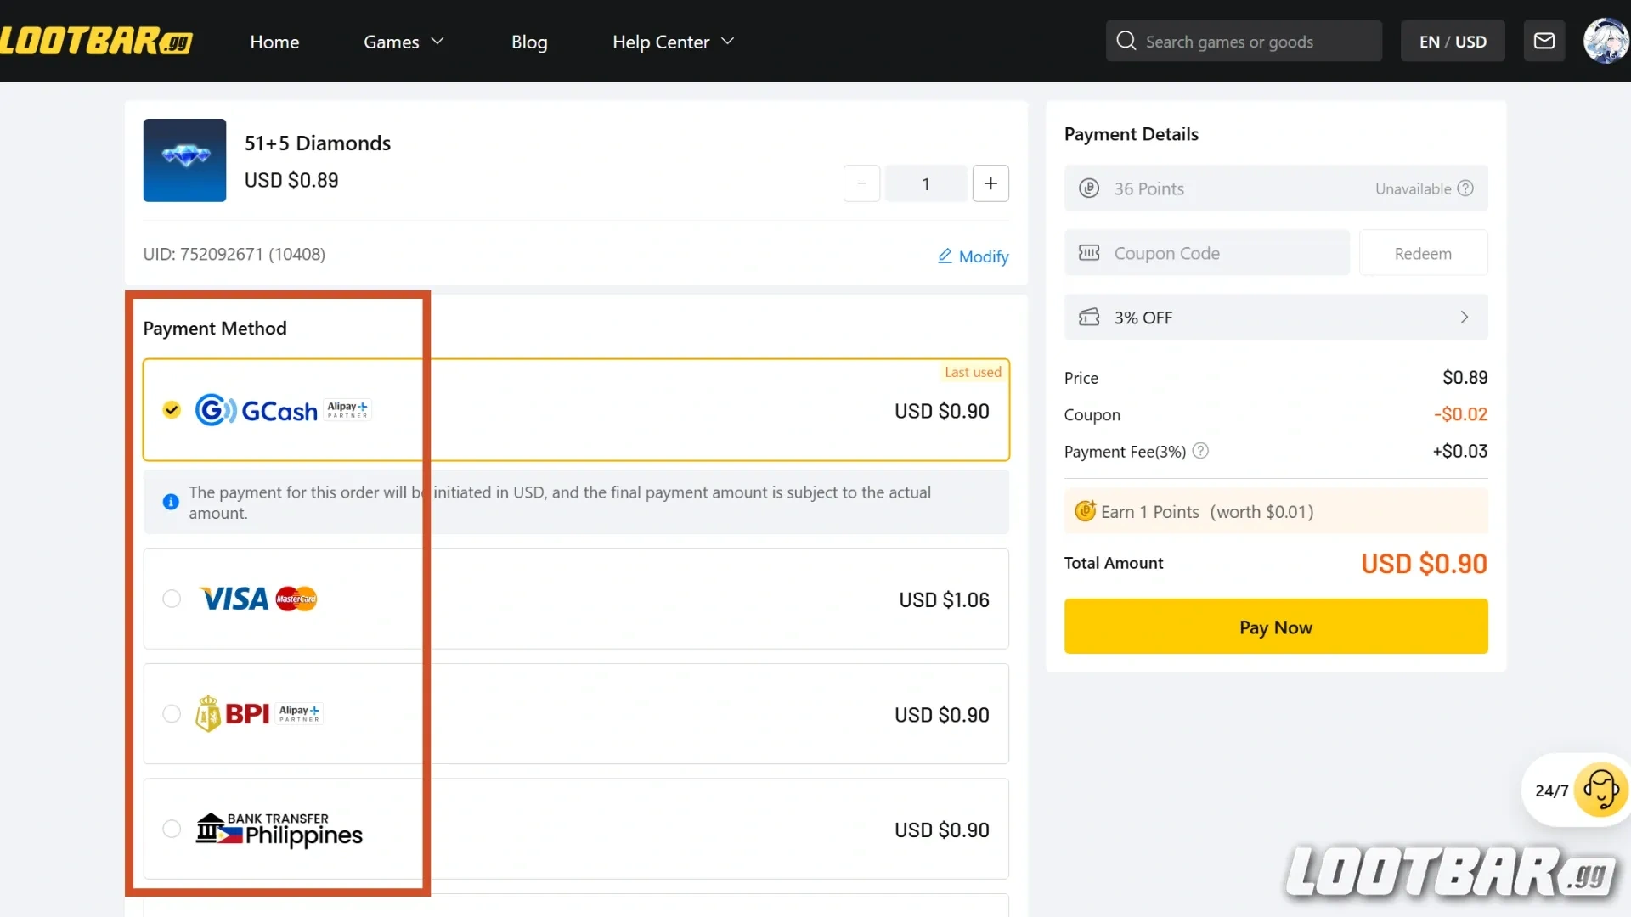The width and height of the screenshot is (1631, 917).
Task: Click the LootBar.gg logo
Action: 96,41
